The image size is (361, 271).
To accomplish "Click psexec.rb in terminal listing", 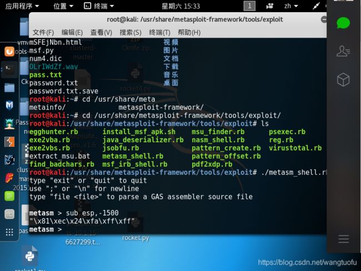I will click(x=287, y=132).
